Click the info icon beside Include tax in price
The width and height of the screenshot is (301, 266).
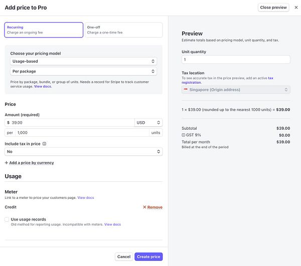45,144
